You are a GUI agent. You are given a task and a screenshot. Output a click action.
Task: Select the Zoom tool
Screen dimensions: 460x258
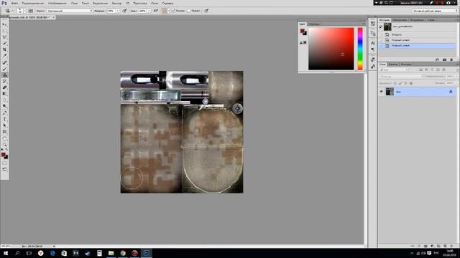5,145
